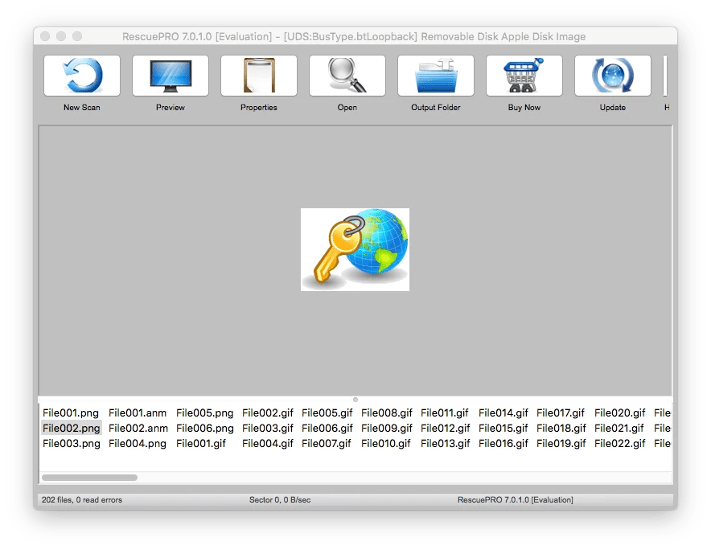
Task: Click the key and globe preview image
Action: 355,250
